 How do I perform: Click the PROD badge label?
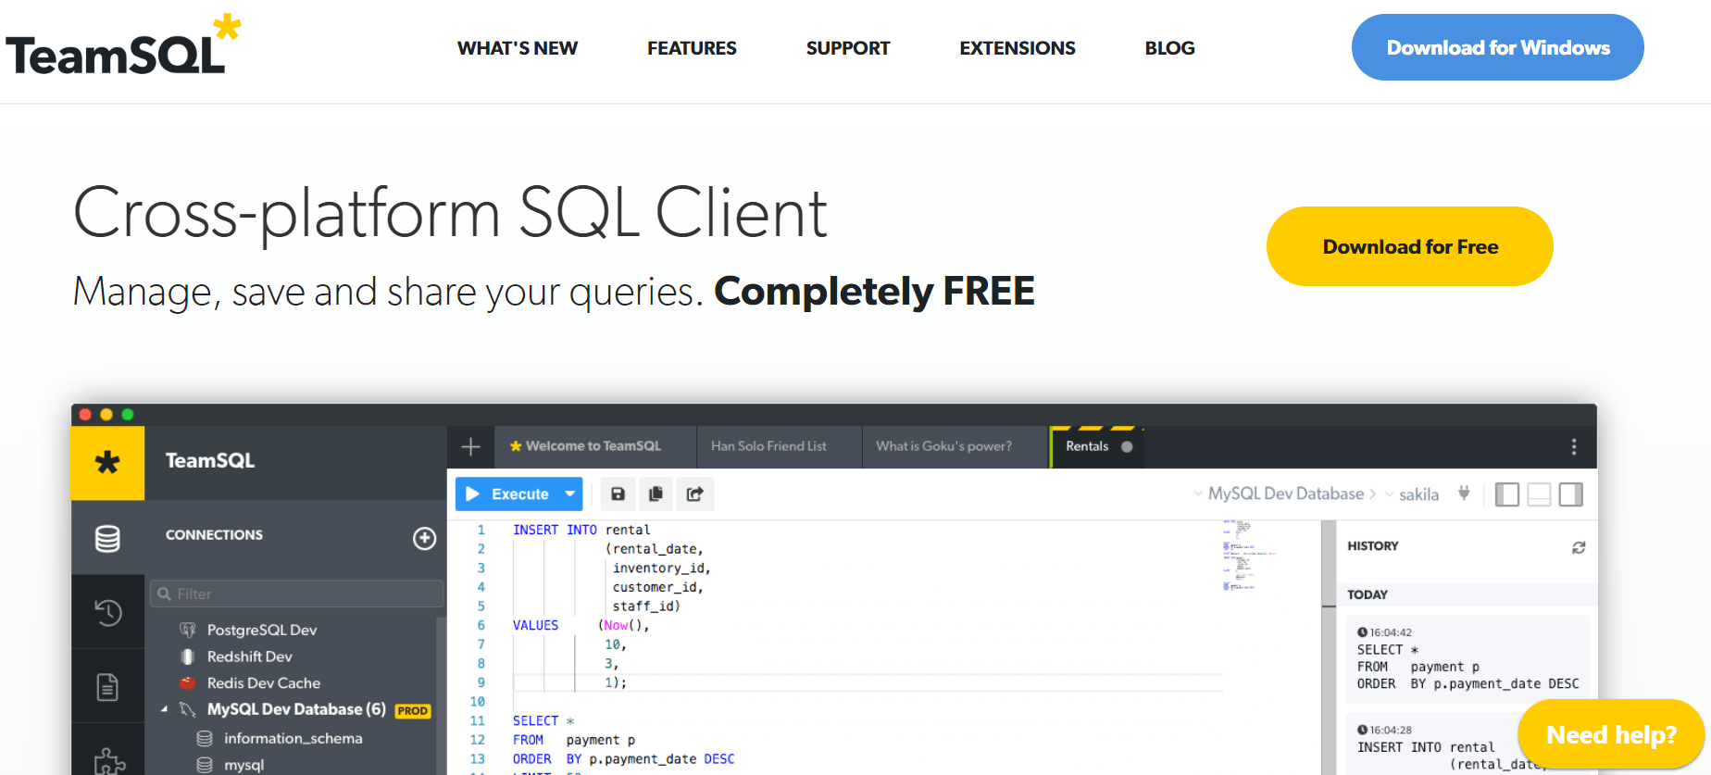(x=413, y=711)
